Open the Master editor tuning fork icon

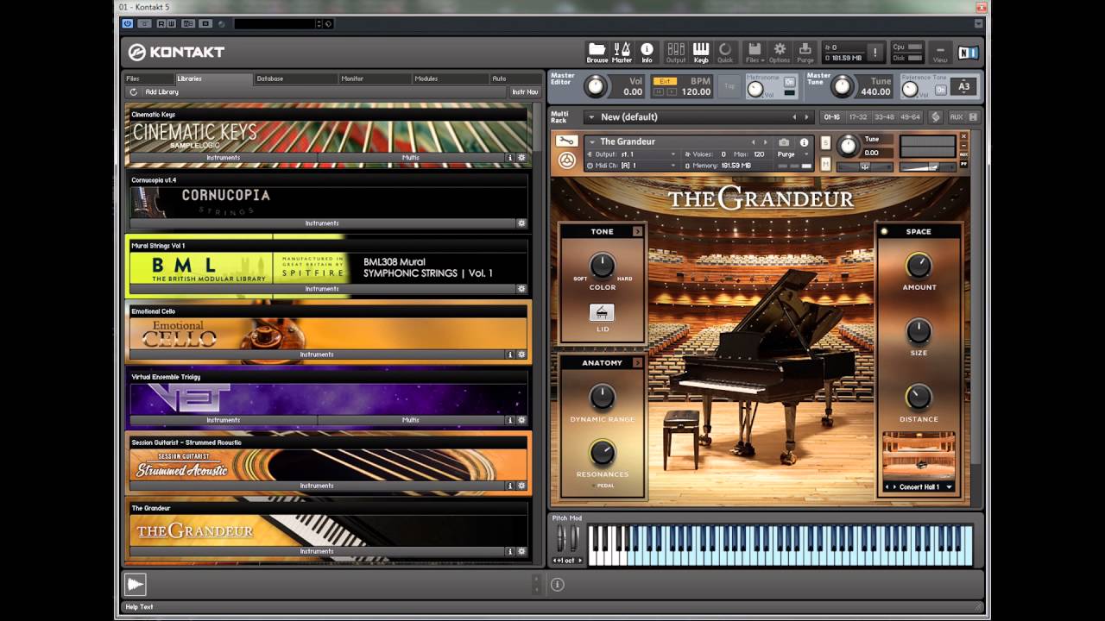[622, 52]
